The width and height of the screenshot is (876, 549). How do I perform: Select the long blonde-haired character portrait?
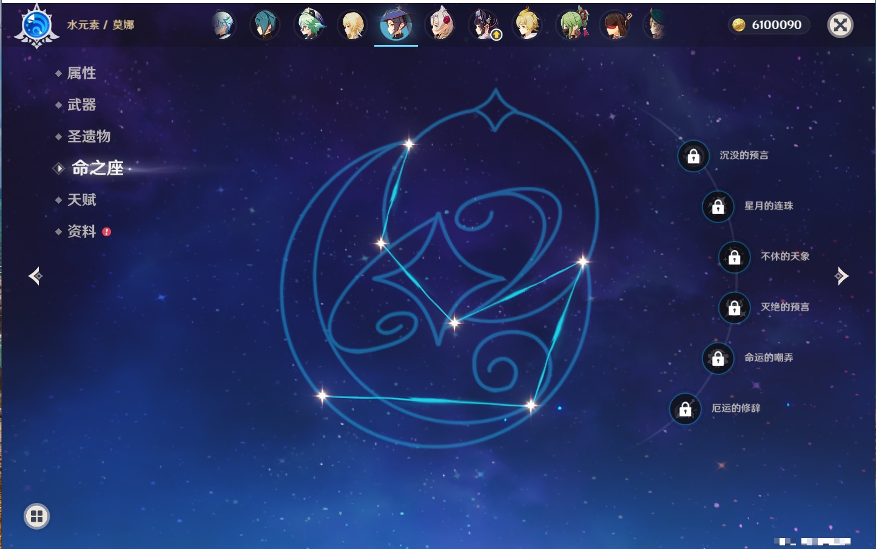click(x=352, y=25)
